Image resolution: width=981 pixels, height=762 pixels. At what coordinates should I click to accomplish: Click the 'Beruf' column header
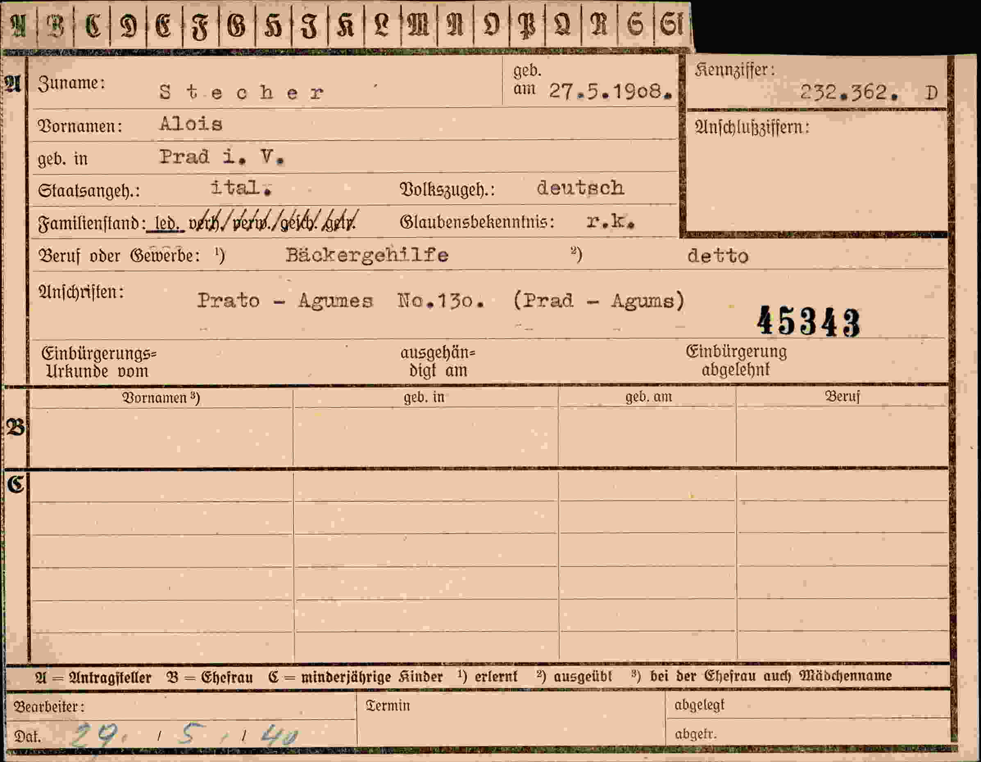842,397
